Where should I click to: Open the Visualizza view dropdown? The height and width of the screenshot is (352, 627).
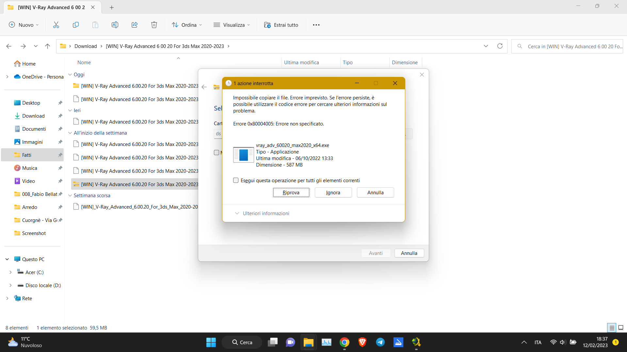(x=232, y=25)
